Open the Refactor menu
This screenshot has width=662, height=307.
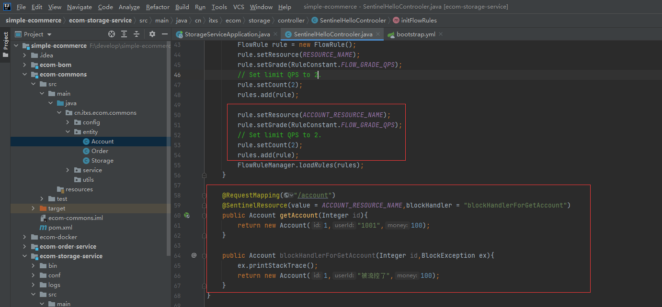click(158, 7)
